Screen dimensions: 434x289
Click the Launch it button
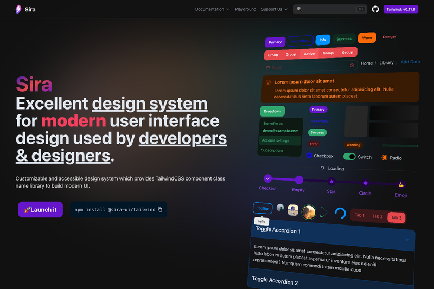click(40, 210)
